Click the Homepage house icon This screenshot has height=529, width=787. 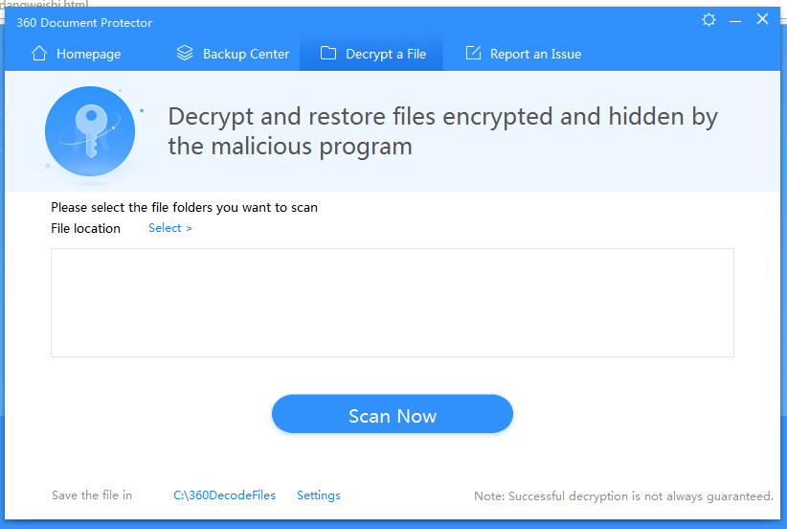[39, 54]
